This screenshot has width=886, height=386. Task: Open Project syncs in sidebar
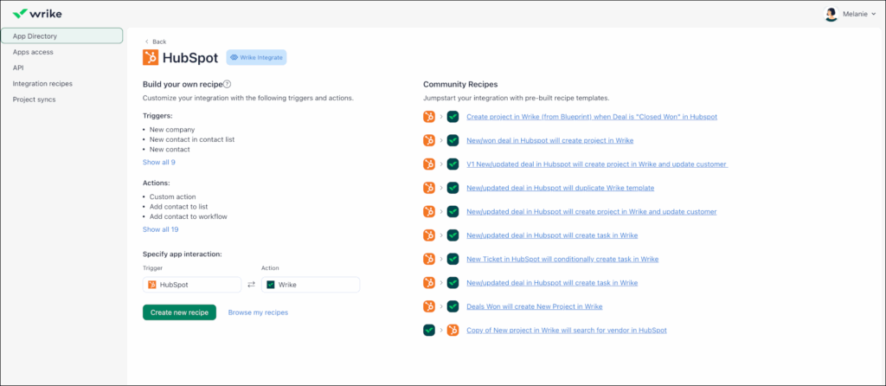pyautogui.click(x=34, y=100)
